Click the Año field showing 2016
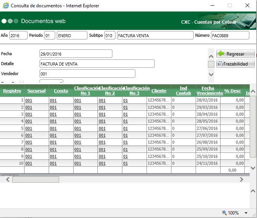This screenshot has height=218, width=257. [x=18, y=35]
